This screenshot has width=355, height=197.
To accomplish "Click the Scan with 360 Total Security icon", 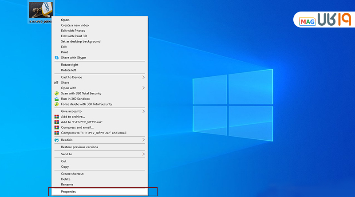I will pos(56,94).
